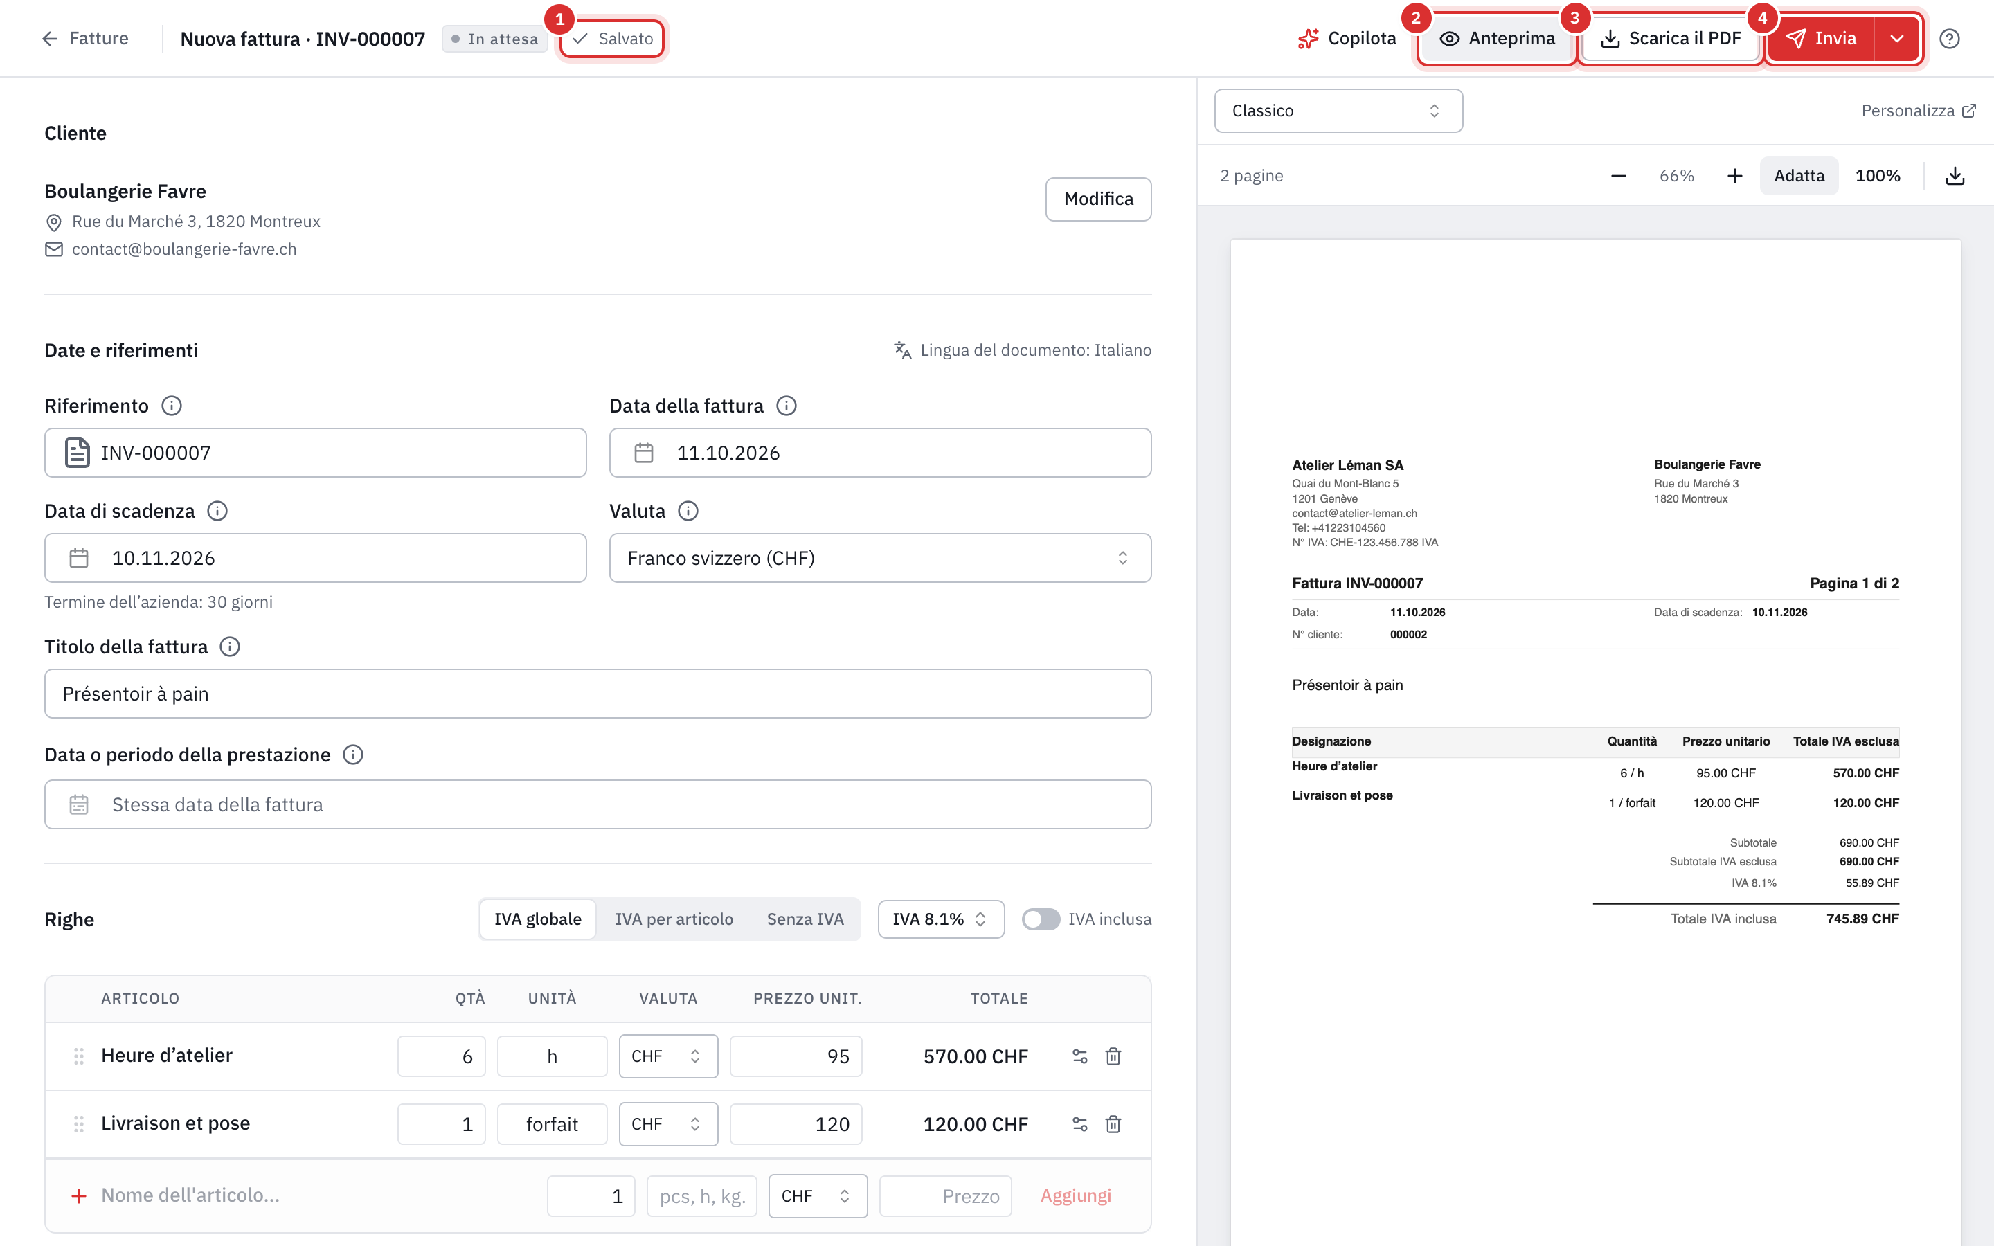
Task: Click the info icon next to Riferimento
Action: pyautogui.click(x=172, y=406)
